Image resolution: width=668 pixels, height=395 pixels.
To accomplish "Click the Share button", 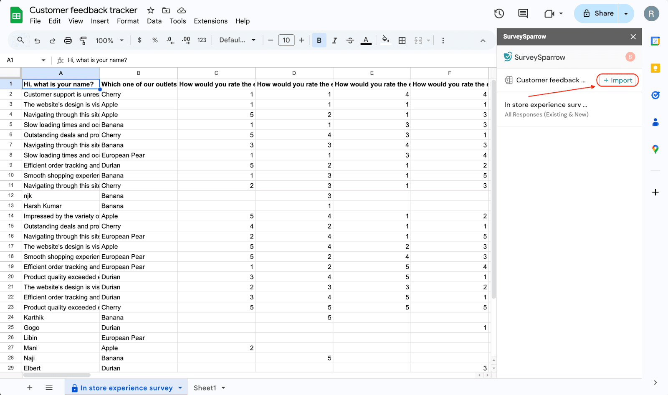I will 598,13.
